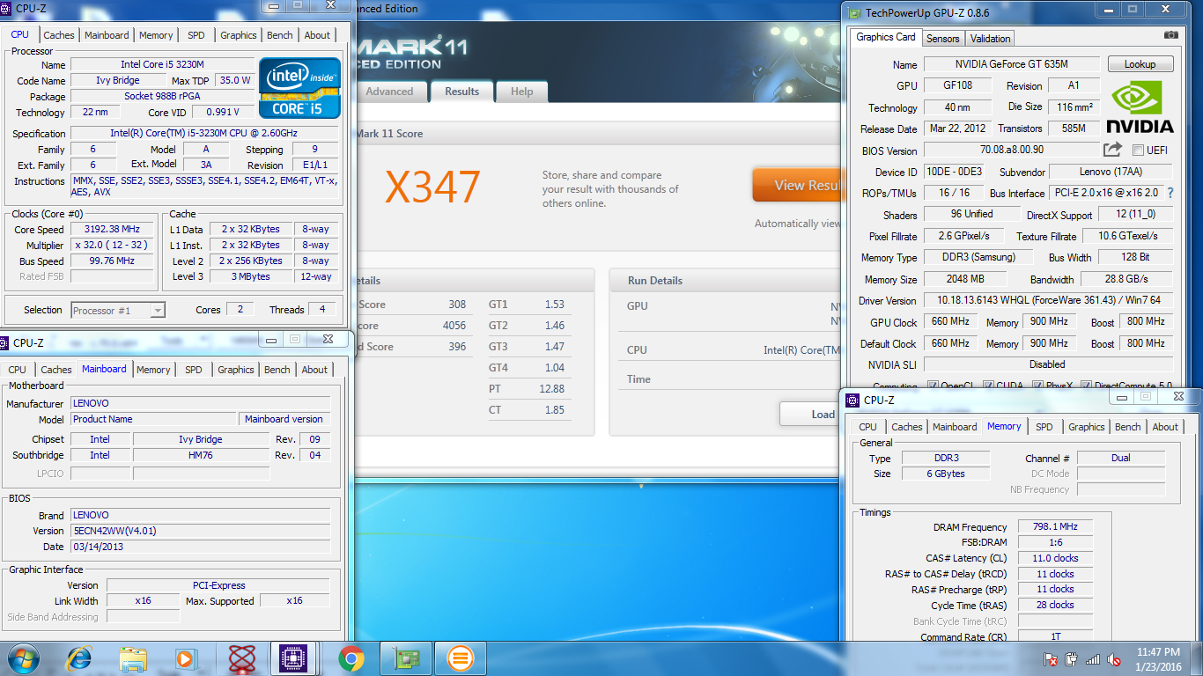This screenshot has width=1203, height=676.
Task: Open Windows Explorer folder icon on taskbar
Action: (x=133, y=658)
